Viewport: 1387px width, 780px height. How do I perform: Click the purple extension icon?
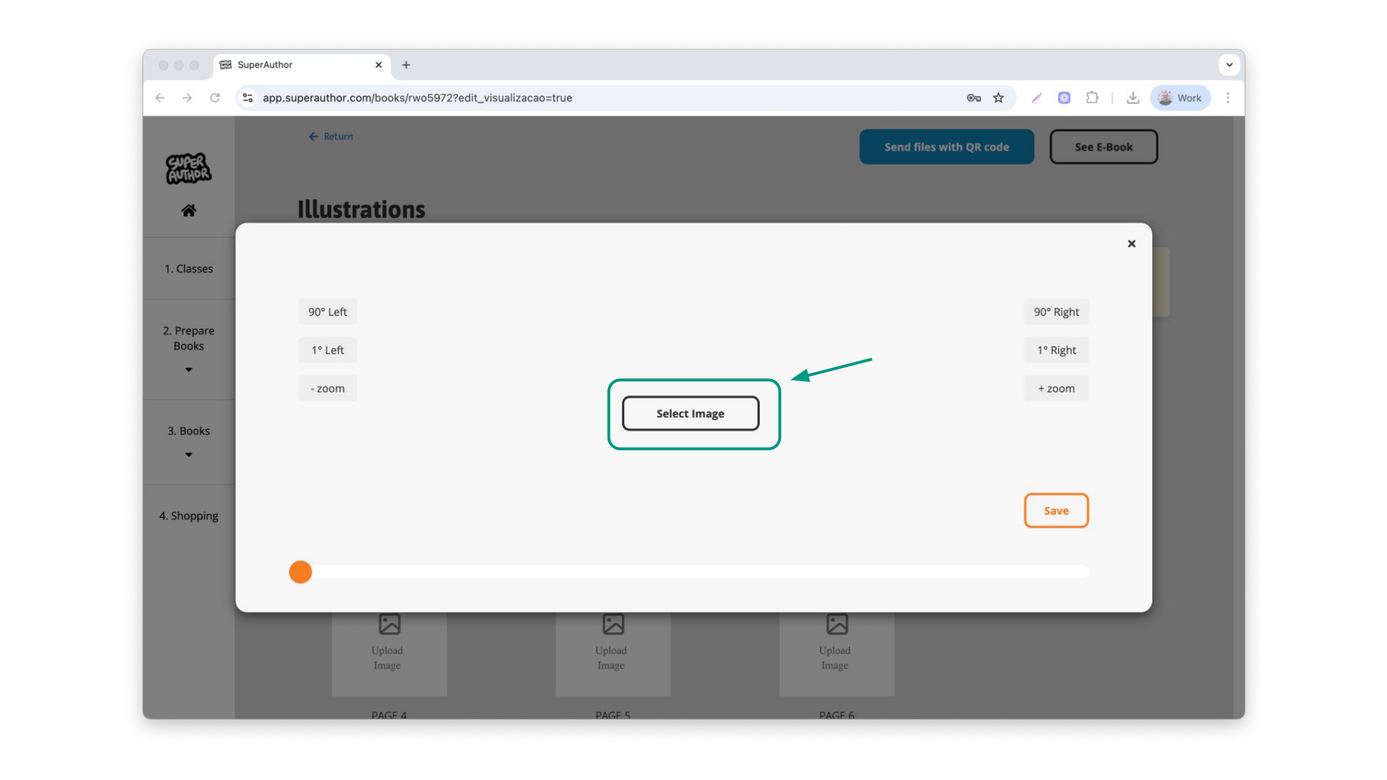pyautogui.click(x=1064, y=98)
